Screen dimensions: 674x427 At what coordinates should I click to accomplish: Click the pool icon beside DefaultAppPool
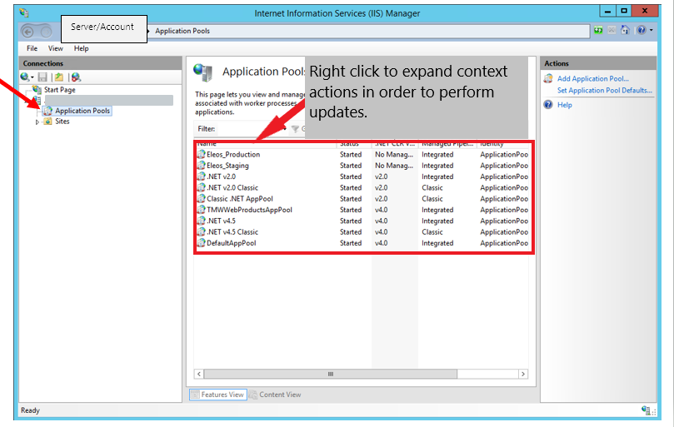(201, 243)
